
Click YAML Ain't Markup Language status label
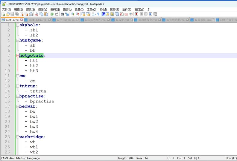click(x=20, y=158)
